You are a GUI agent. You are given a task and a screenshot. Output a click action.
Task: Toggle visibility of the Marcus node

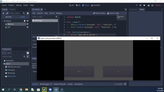(27, 24)
